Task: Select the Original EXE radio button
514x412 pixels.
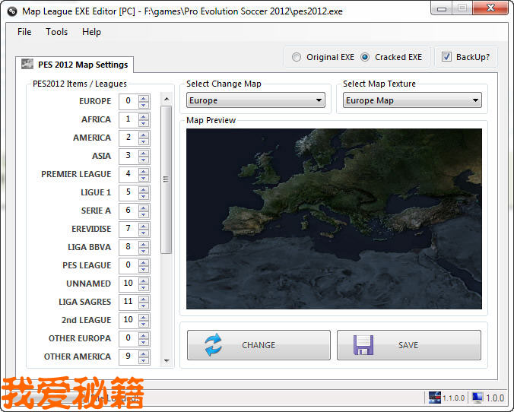Action: 297,57
